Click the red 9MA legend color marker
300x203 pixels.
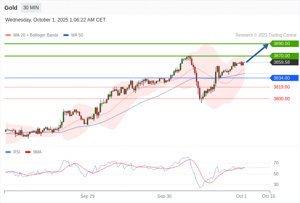(x=28, y=152)
